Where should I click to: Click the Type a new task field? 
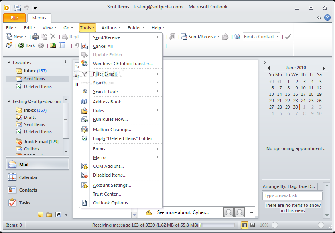(x=292, y=196)
